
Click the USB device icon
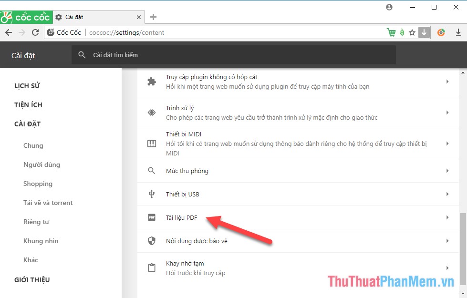pos(151,194)
